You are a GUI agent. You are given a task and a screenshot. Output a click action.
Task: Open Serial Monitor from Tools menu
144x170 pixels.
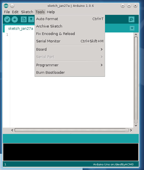coord(70,41)
